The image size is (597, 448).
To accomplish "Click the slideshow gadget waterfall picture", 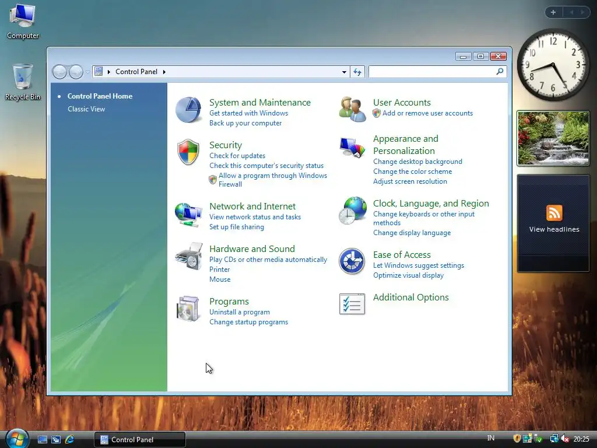I will click(x=553, y=138).
